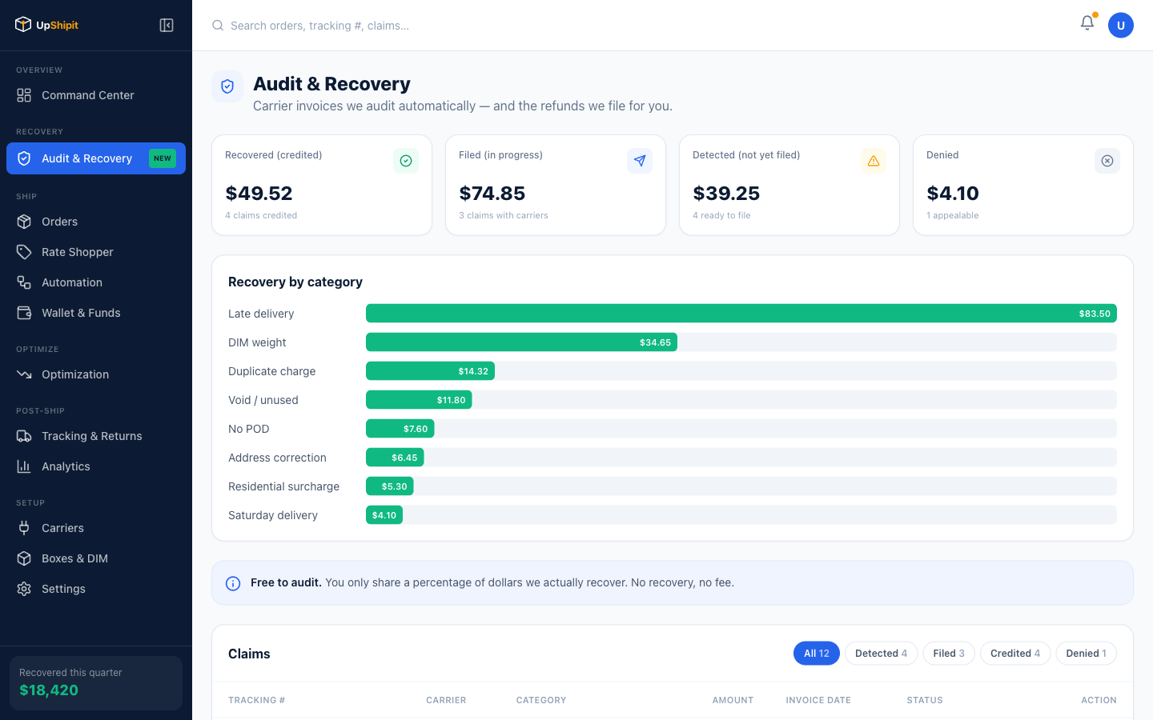Click the DIM weight $34.65 bar
Screen dimensions: 1153x720
[x=521, y=342]
